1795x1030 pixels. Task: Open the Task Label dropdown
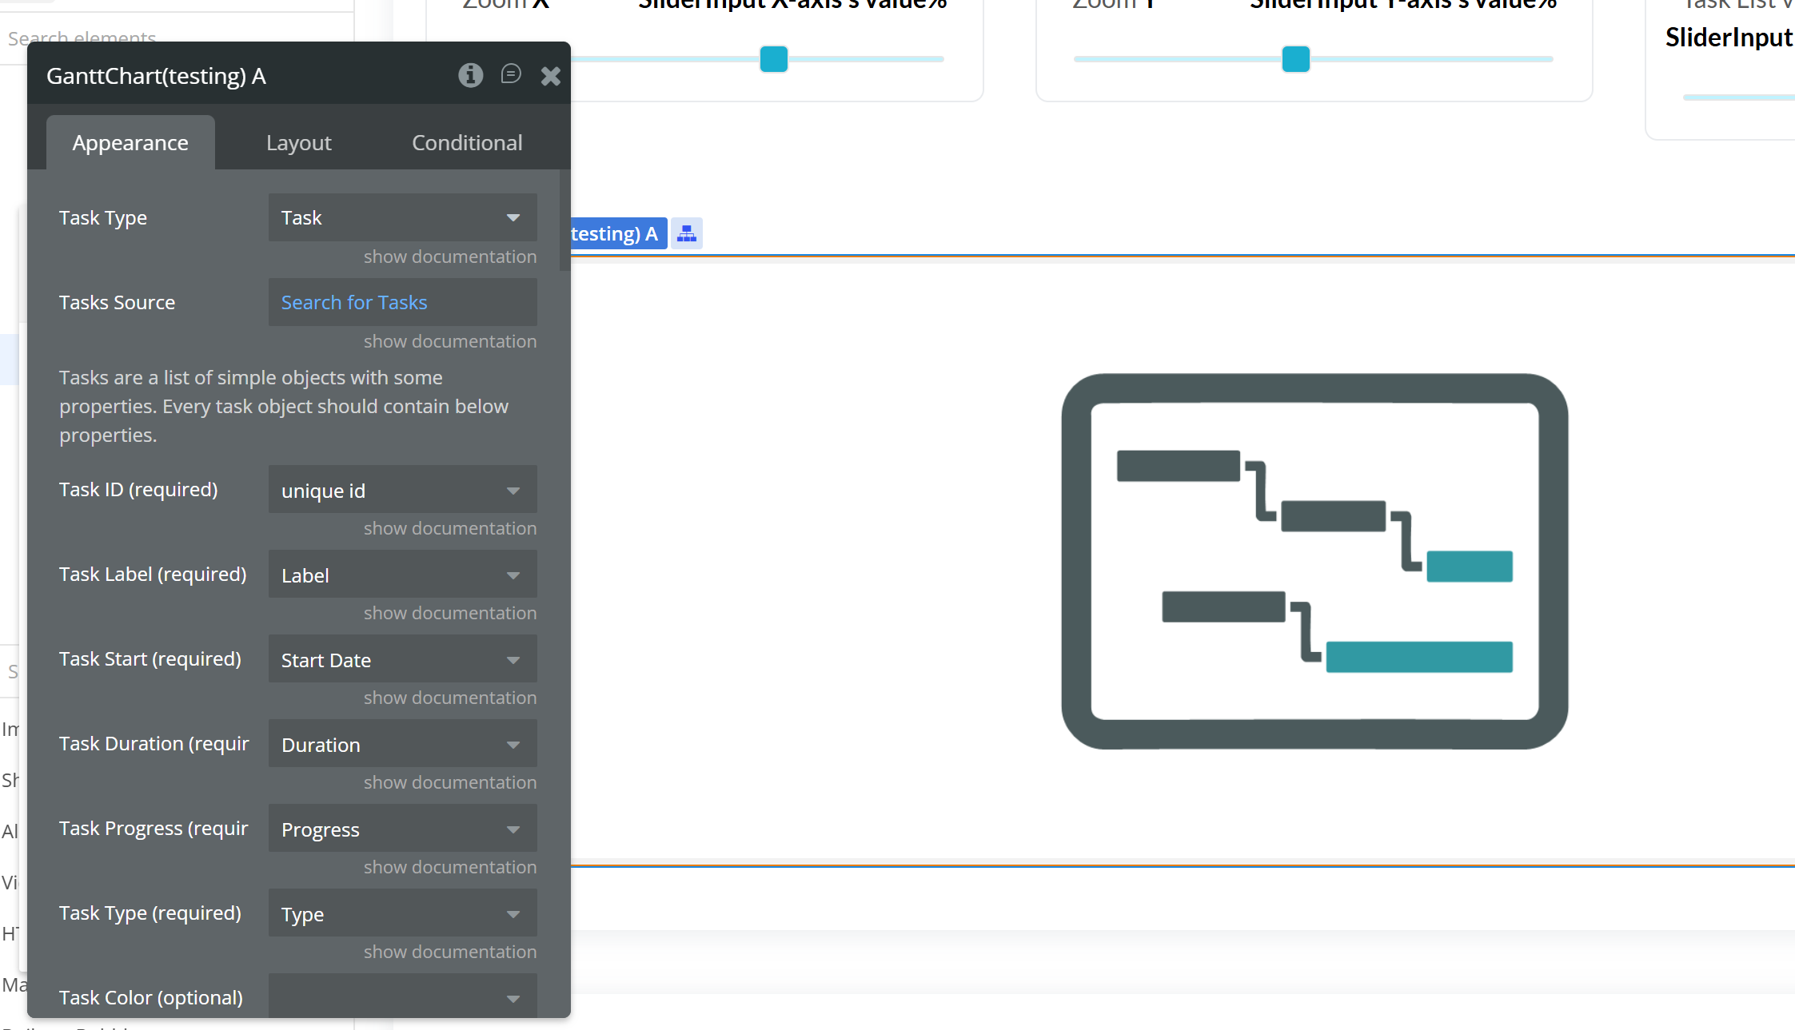pos(402,575)
